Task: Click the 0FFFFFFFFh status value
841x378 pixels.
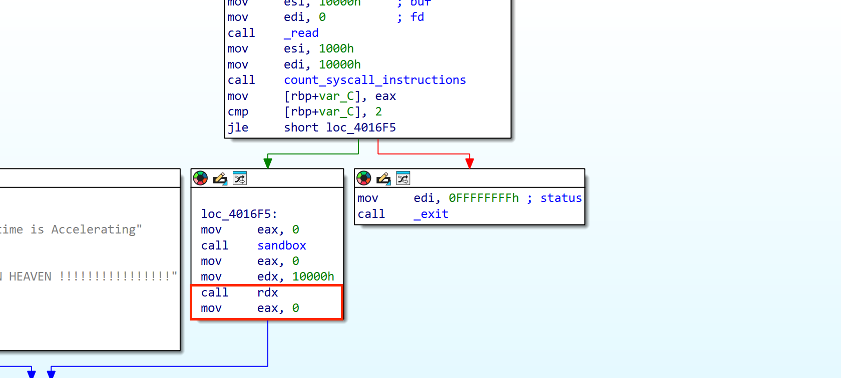Action: (x=484, y=198)
